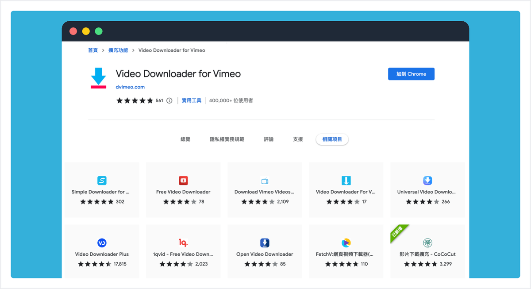Viewport: 531px width, 289px height.
Task: Open the FetchV extension icon
Action: (x=346, y=243)
